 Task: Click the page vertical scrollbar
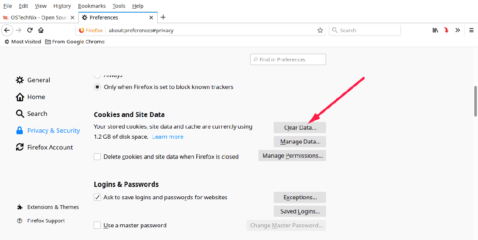coord(475,101)
